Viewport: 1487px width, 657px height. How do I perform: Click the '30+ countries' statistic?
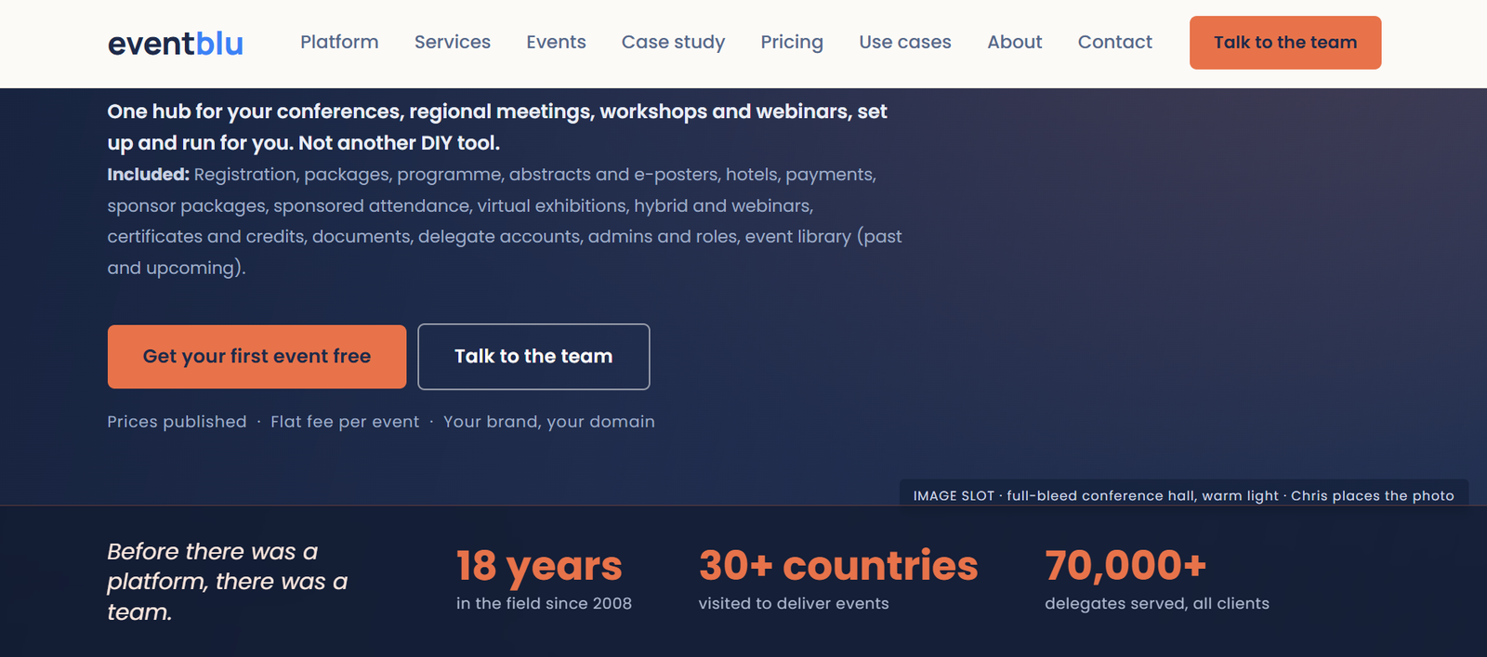838,565
